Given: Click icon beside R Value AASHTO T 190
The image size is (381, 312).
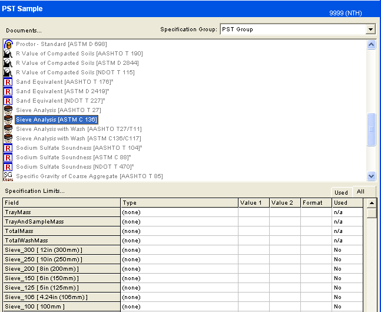Looking at the screenshot, I should 8,54.
